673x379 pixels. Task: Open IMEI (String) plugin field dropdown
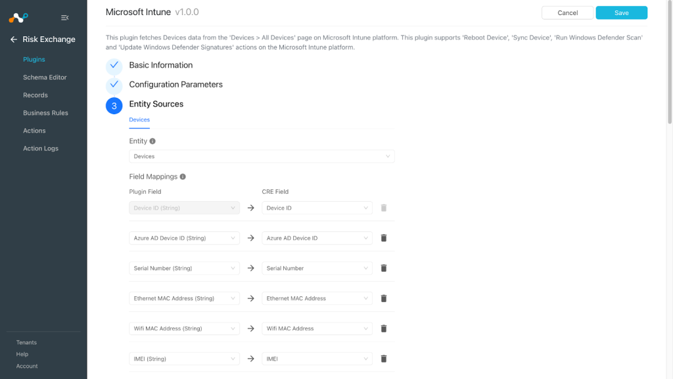point(185,359)
